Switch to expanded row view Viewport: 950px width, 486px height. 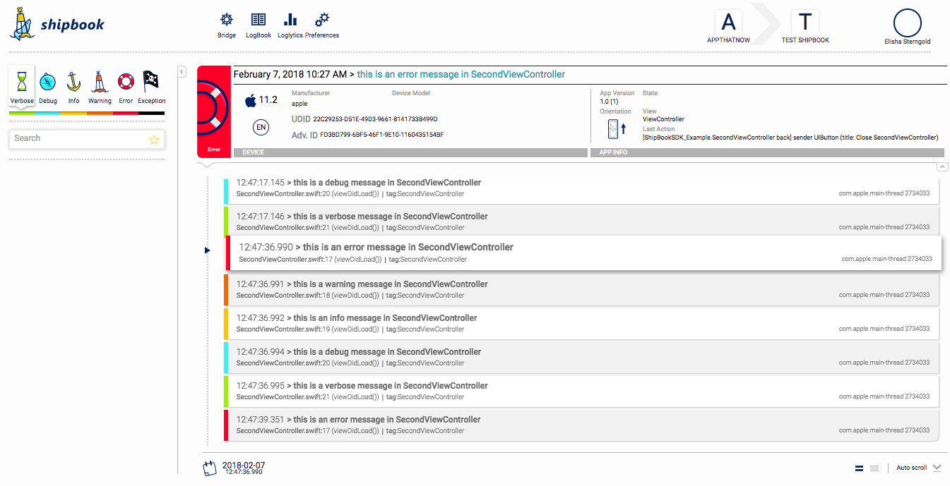pos(860,468)
